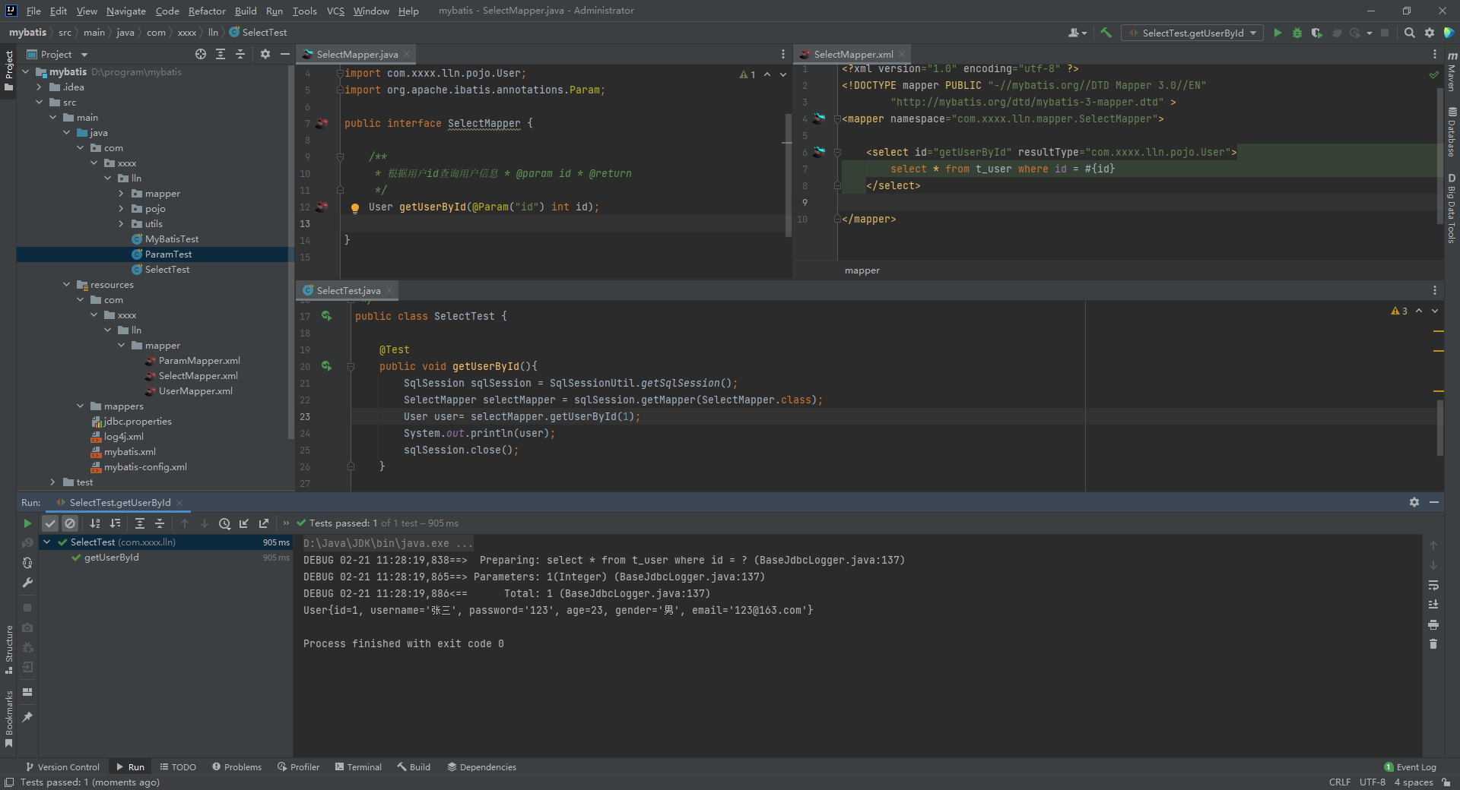Toggle Show Passed tests checkmark button

click(x=50, y=523)
